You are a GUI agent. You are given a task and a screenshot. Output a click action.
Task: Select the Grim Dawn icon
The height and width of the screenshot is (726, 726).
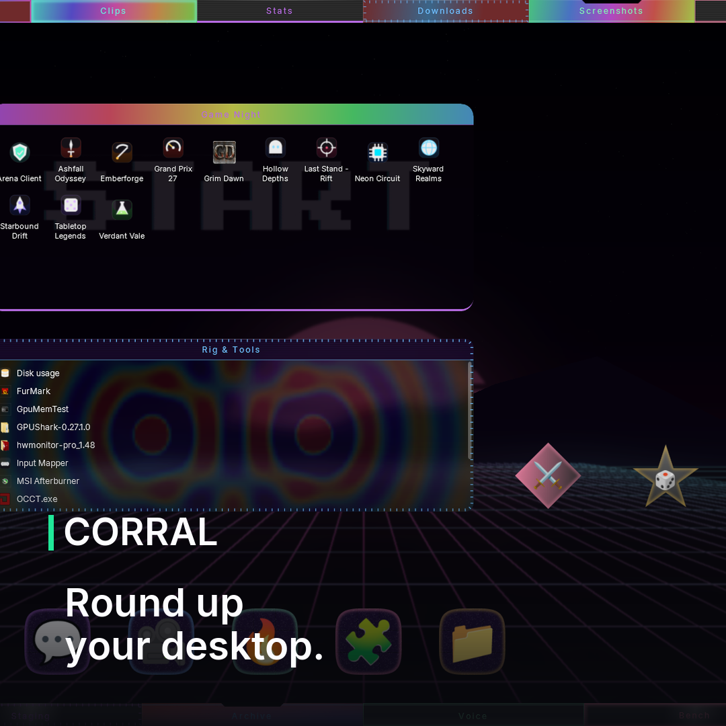click(x=224, y=153)
